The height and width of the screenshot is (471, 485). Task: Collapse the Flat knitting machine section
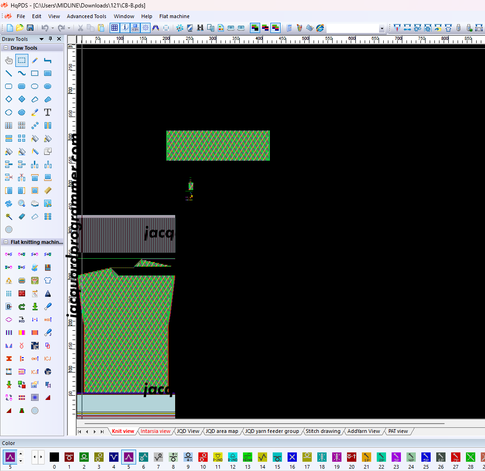pyautogui.click(x=6, y=242)
